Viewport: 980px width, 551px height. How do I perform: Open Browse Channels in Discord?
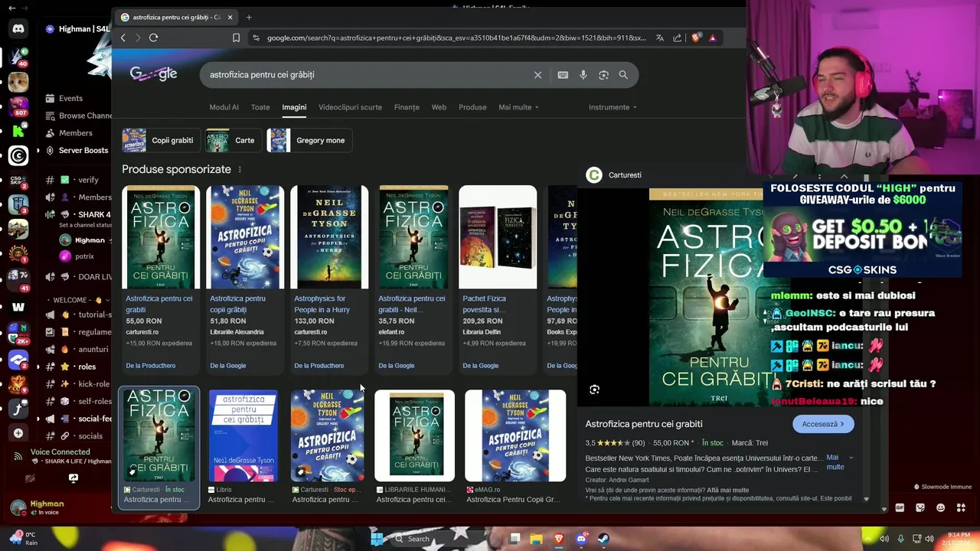pos(77,116)
